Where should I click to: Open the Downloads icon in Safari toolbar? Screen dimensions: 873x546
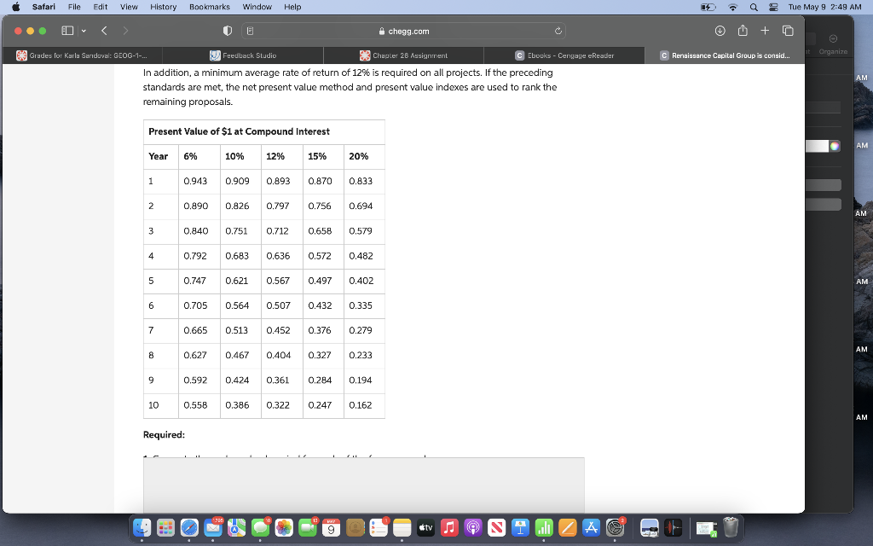(720, 30)
